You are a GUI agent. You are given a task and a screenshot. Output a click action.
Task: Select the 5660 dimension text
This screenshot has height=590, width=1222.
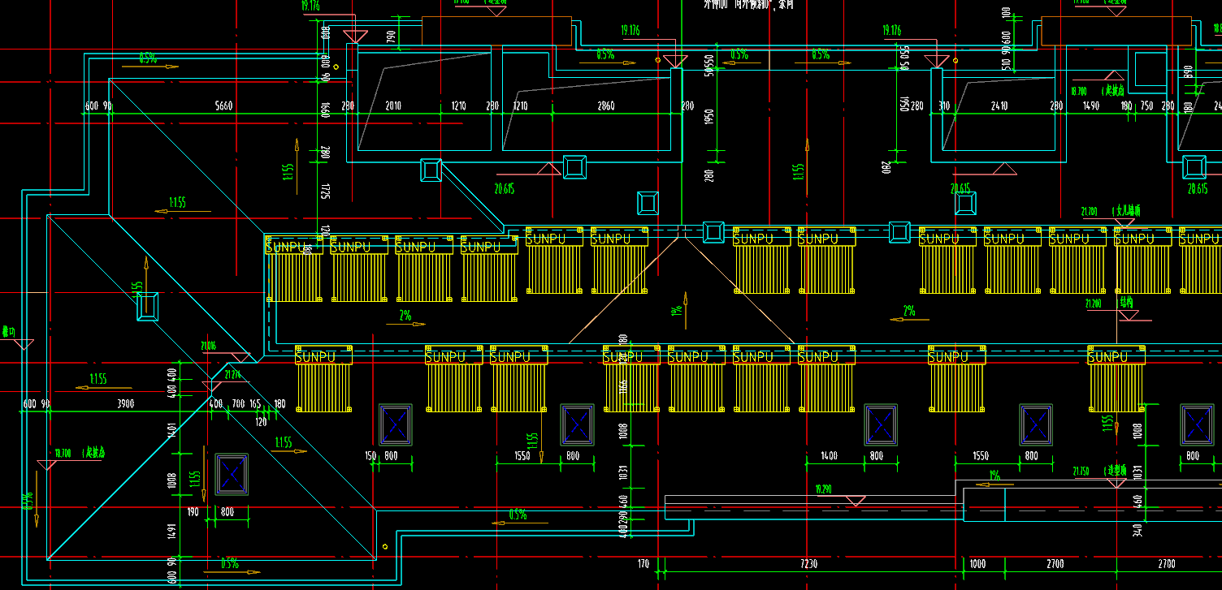[x=223, y=106]
